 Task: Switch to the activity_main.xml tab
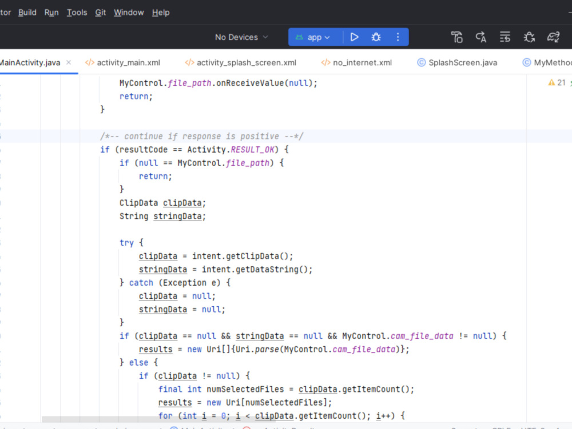point(122,63)
